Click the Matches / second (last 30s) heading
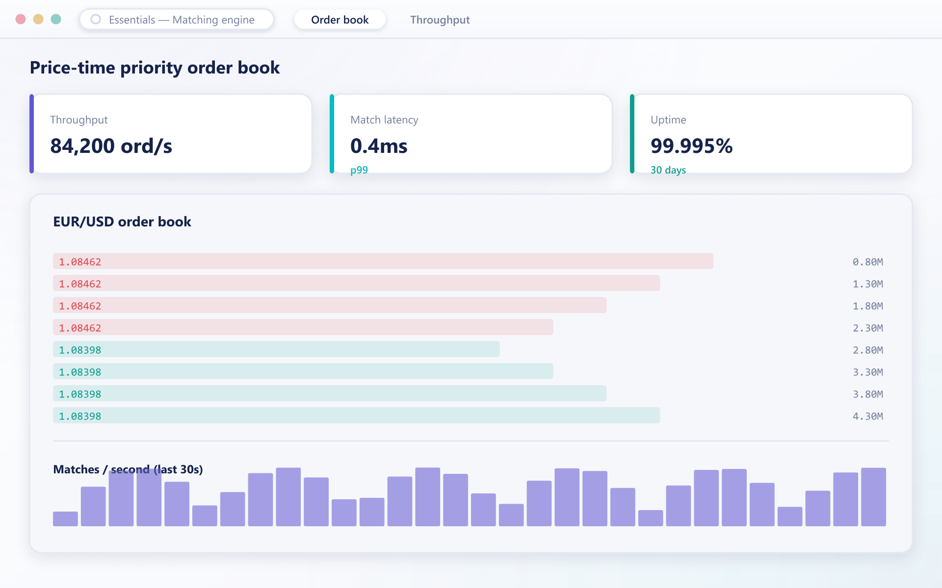The height and width of the screenshot is (588, 942). point(128,469)
